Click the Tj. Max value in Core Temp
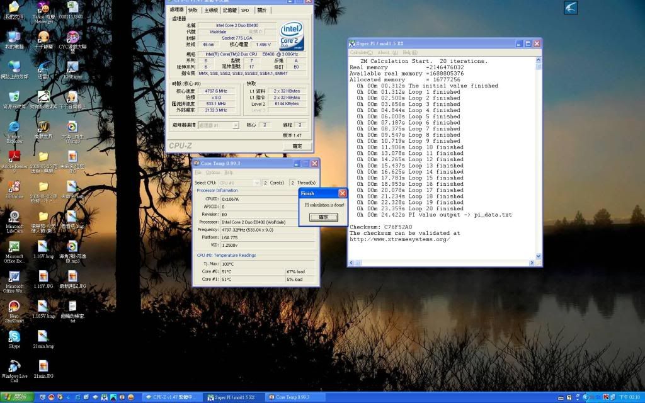 coord(268,264)
